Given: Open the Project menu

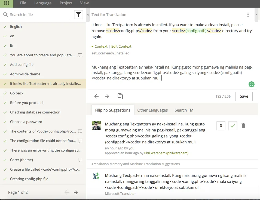Looking at the screenshot, I should click(66, 3).
